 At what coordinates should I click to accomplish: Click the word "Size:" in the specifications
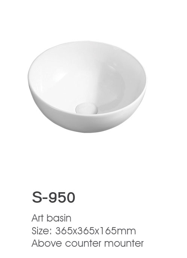(42, 231)
